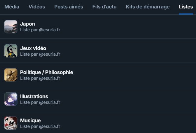
Task: Click the Jeux vidéo list avatar image
Action: pyautogui.click(x=11, y=51)
